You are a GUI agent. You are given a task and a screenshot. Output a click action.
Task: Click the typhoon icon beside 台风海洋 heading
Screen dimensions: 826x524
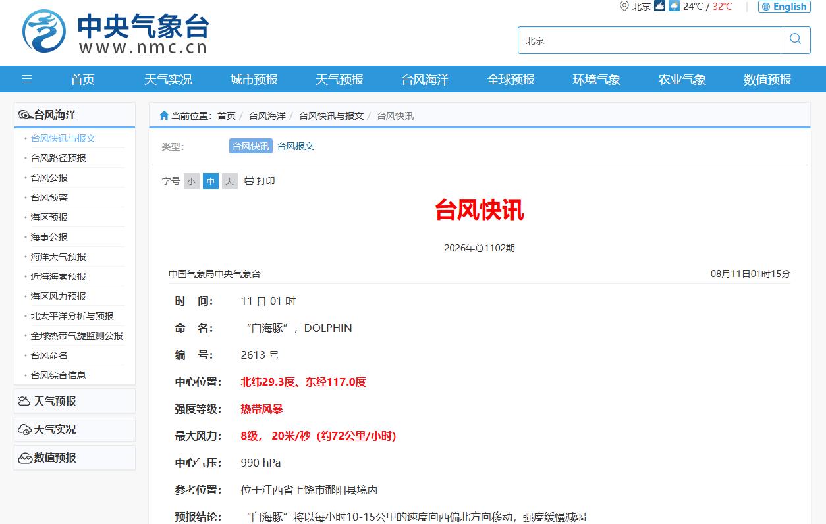[x=25, y=115]
